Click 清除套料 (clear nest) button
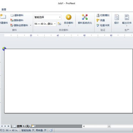The width and height of the screenshot is (133, 133). (x=17, y=16)
